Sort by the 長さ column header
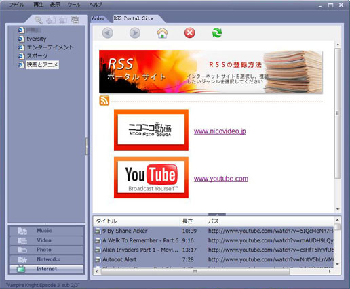 [193, 221]
